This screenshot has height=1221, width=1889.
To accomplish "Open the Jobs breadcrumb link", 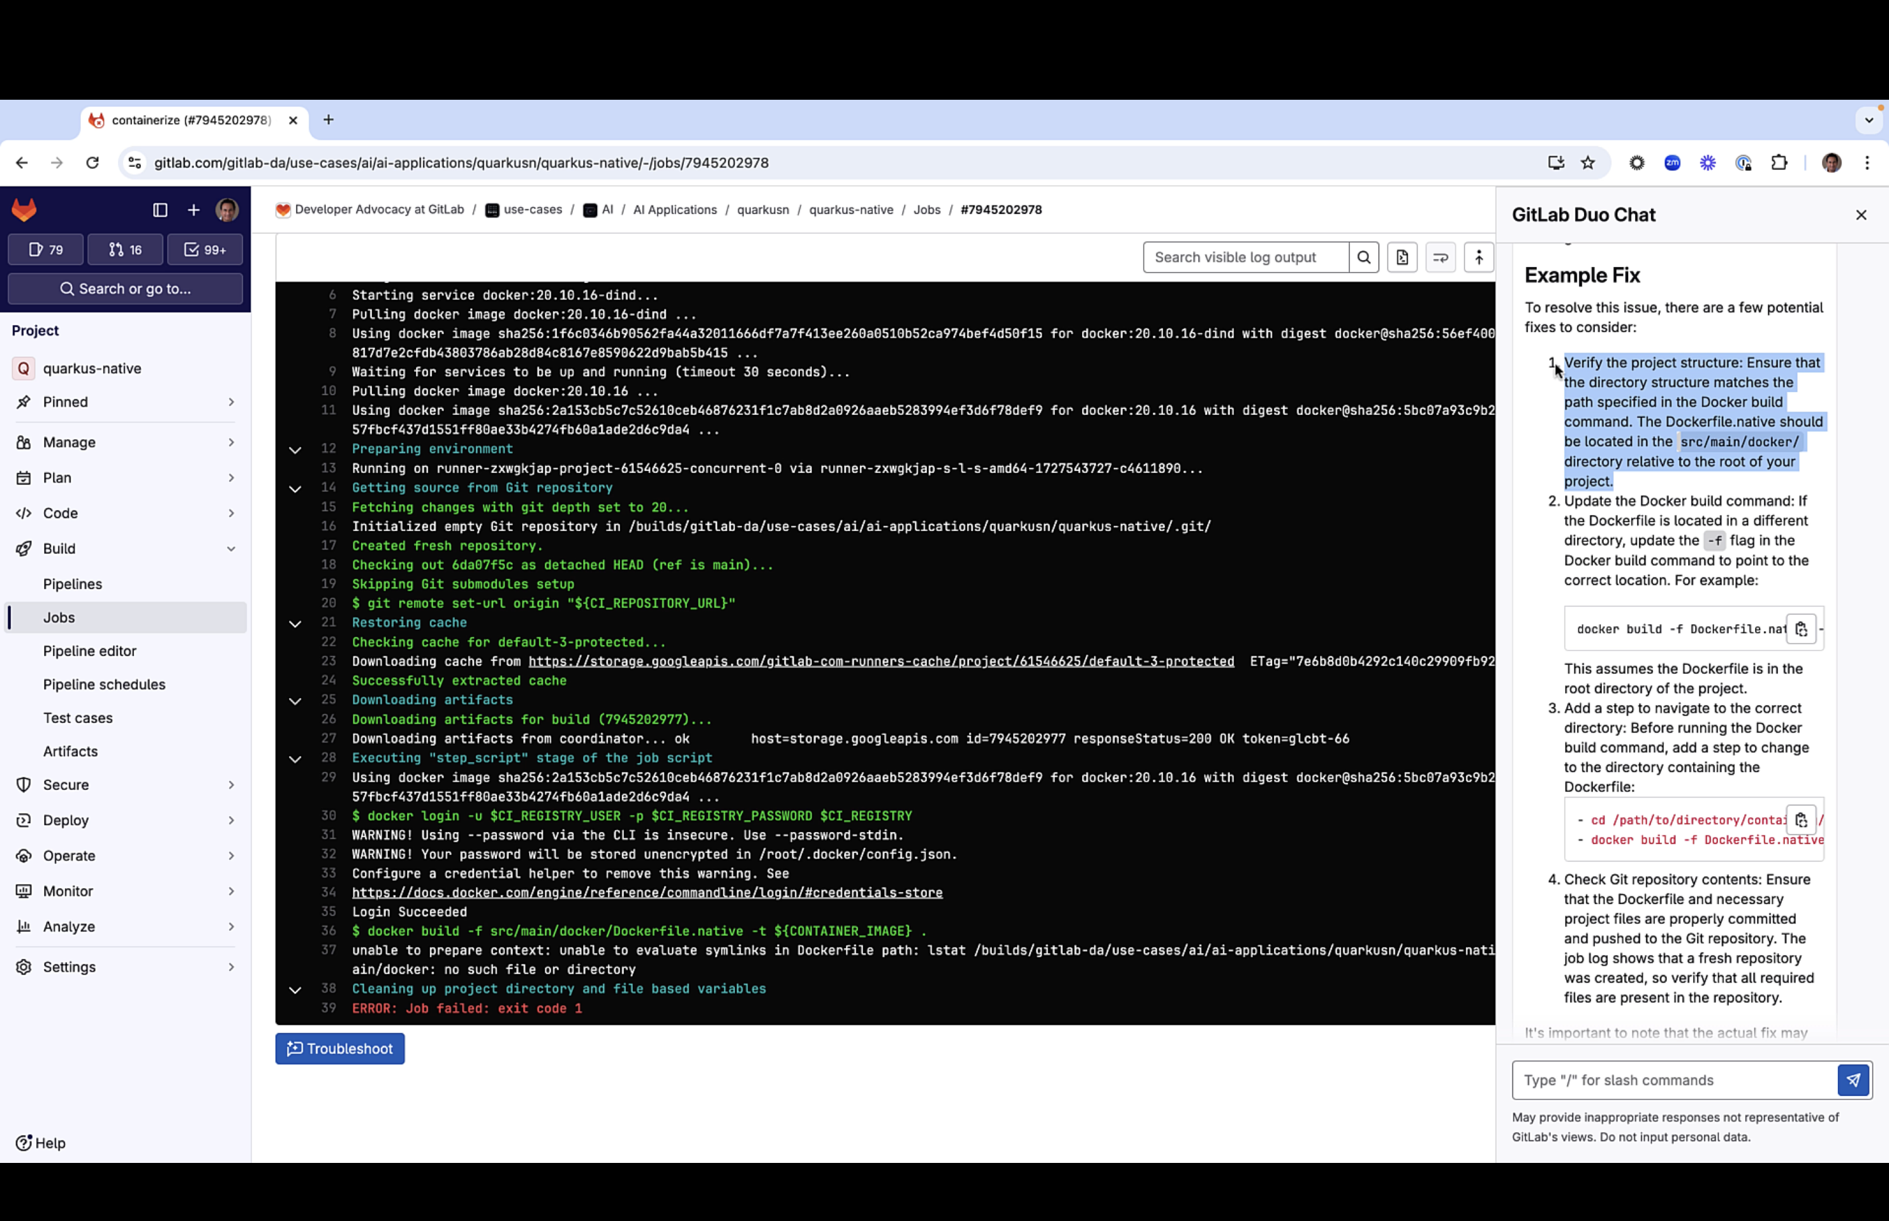I will (927, 210).
